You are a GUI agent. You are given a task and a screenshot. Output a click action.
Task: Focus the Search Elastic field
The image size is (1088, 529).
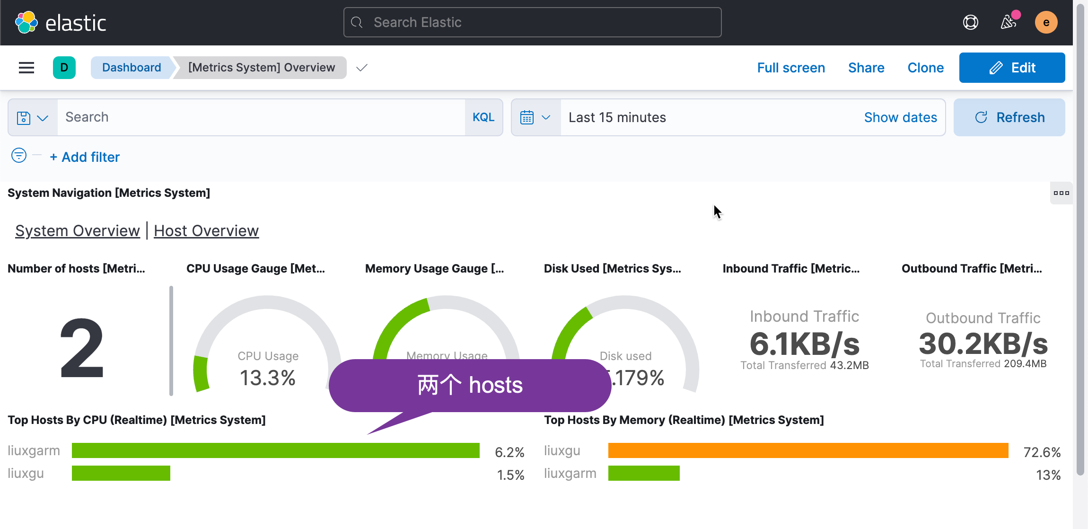[532, 22]
